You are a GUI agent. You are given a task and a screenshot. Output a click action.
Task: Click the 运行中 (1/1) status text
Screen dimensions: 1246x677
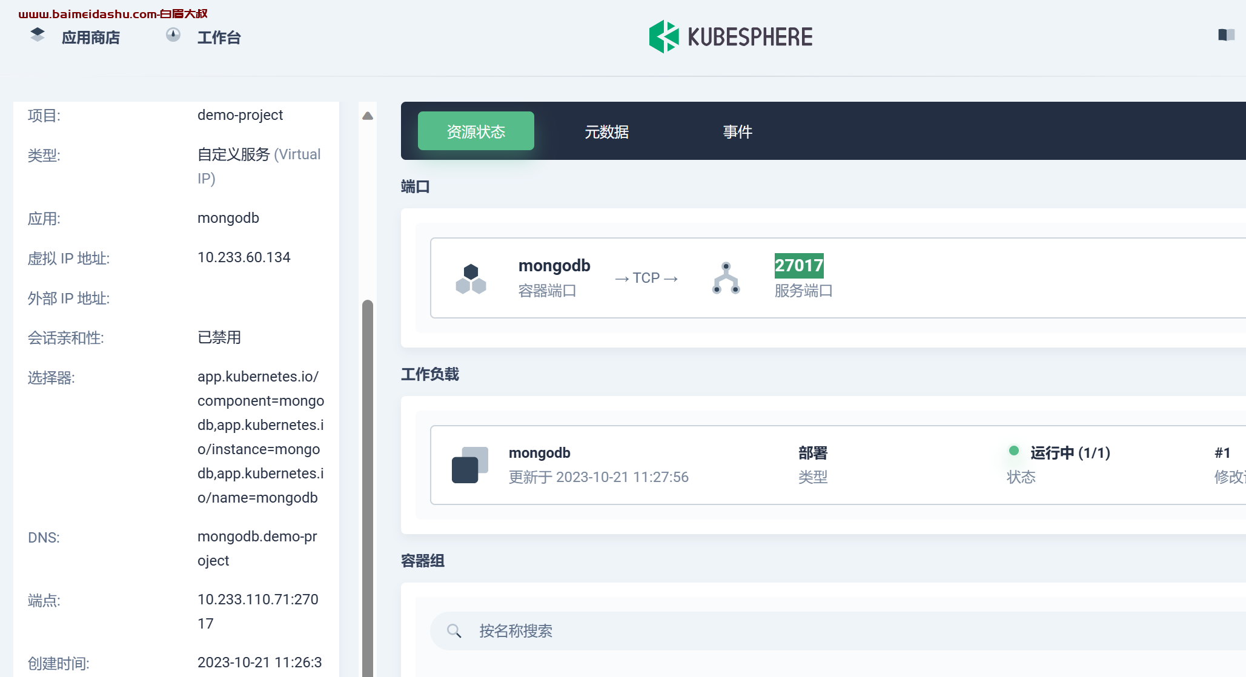coord(1070,453)
